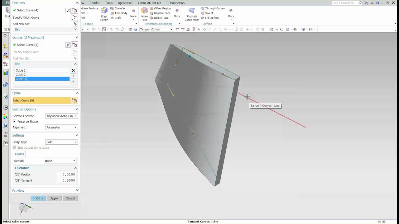Viewport: 399px width, 224px height.
Task: Choose the Trim Body command
Action: tap(119, 13)
